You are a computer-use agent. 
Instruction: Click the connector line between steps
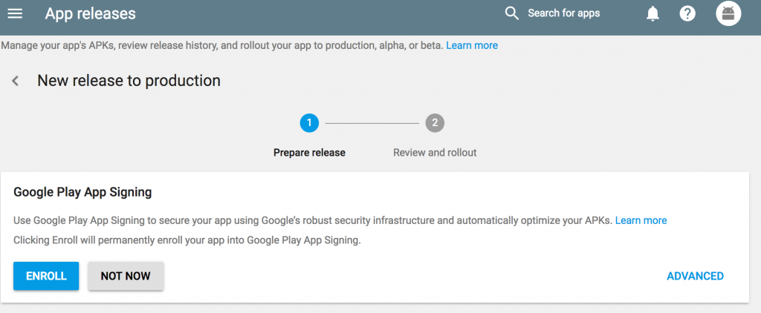[372, 123]
